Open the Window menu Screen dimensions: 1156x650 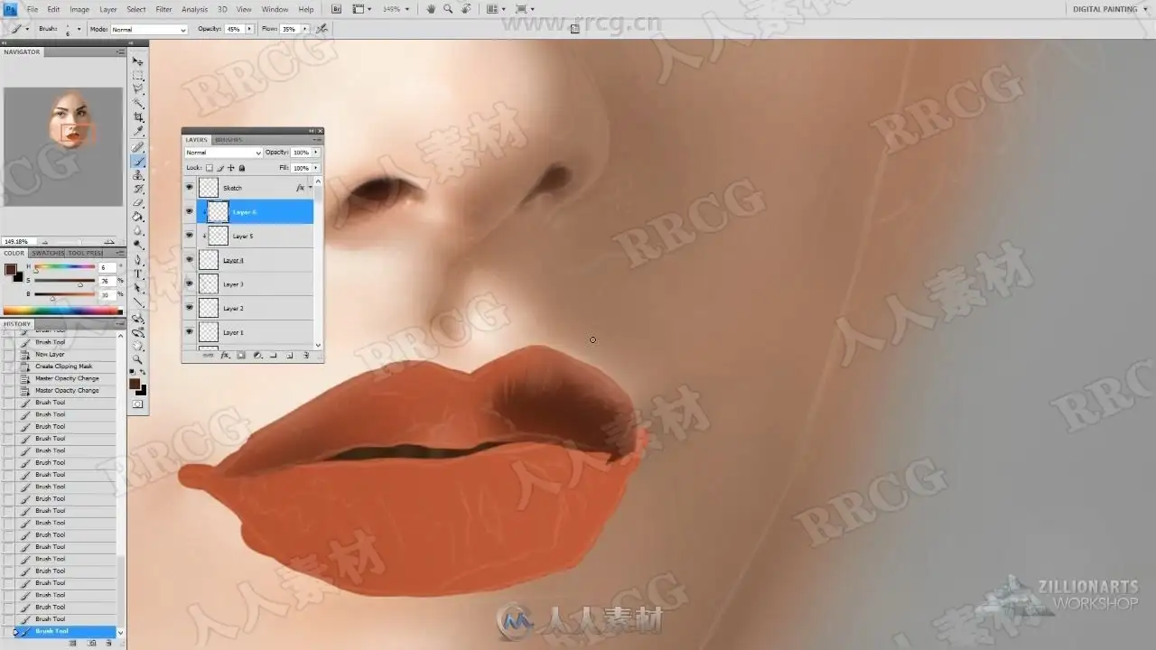pos(275,9)
